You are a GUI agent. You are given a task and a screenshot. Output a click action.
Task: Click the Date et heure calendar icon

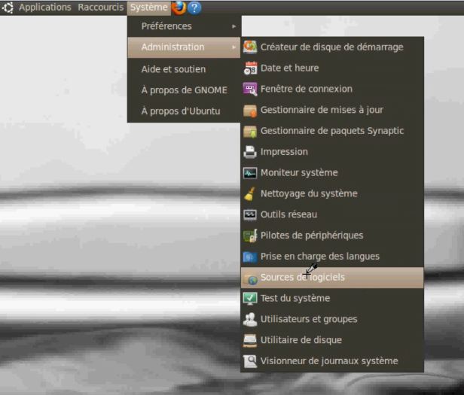[x=250, y=68]
